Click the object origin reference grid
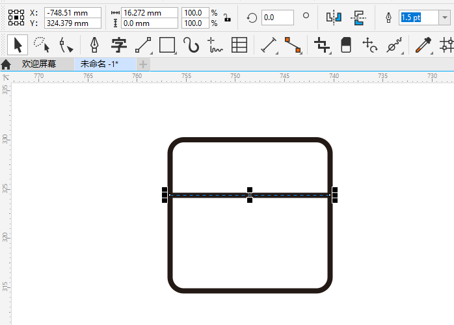The height and width of the screenshot is (325, 454). point(17,18)
